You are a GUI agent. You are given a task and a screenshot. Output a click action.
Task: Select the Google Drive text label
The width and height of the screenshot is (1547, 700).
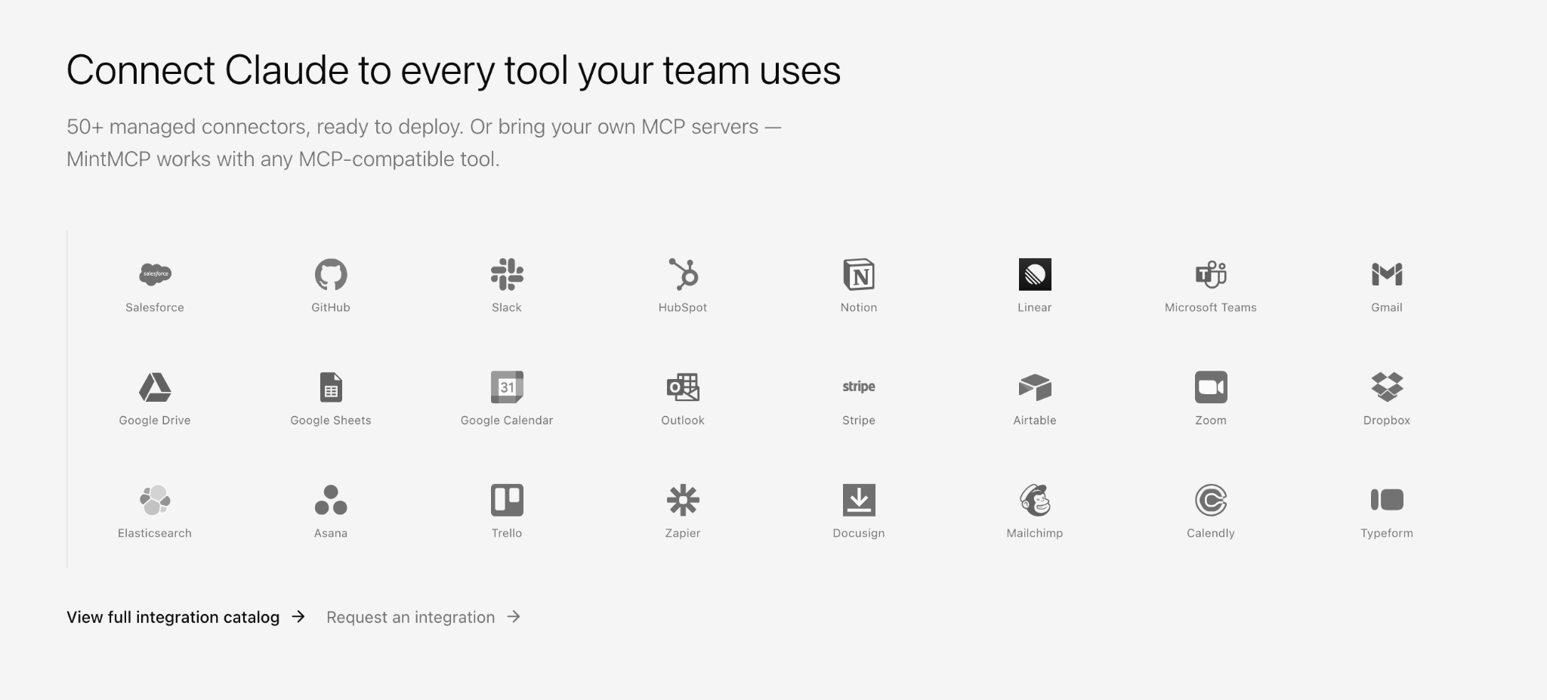155,421
